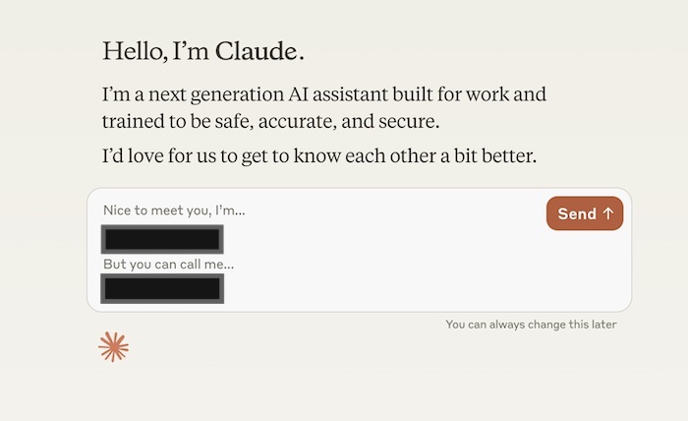The width and height of the screenshot is (688, 421).
Task: Click the "You can always change this later" note
Action: (531, 324)
